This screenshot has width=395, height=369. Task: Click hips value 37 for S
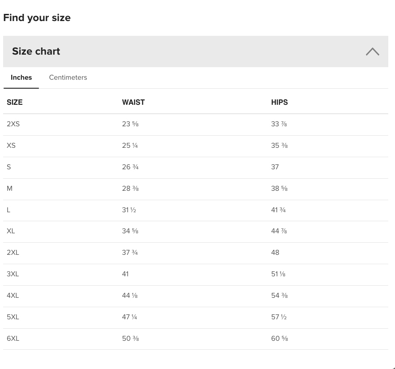(x=275, y=167)
